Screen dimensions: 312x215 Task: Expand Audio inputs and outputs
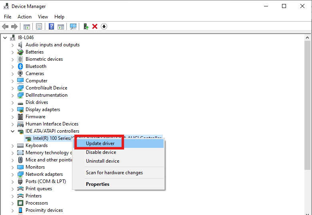click(x=12, y=45)
